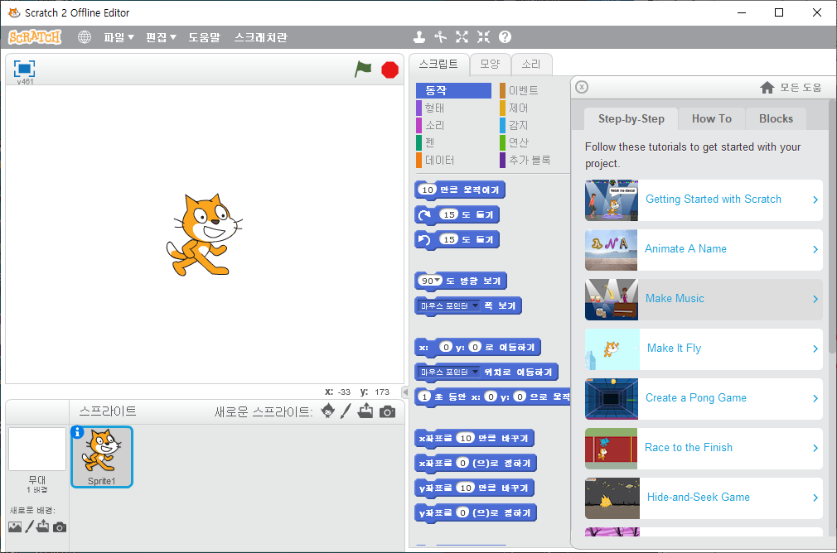Open Getting Started with Scratch tutorial
Screen dimensions: 837x553
[x=713, y=200]
